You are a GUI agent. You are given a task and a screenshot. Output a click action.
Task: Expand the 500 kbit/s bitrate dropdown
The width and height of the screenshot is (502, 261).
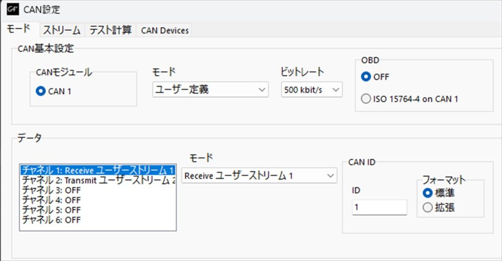(x=312, y=90)
